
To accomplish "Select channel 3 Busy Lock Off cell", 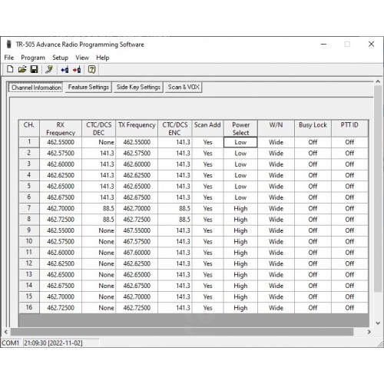I will point(313,164).
